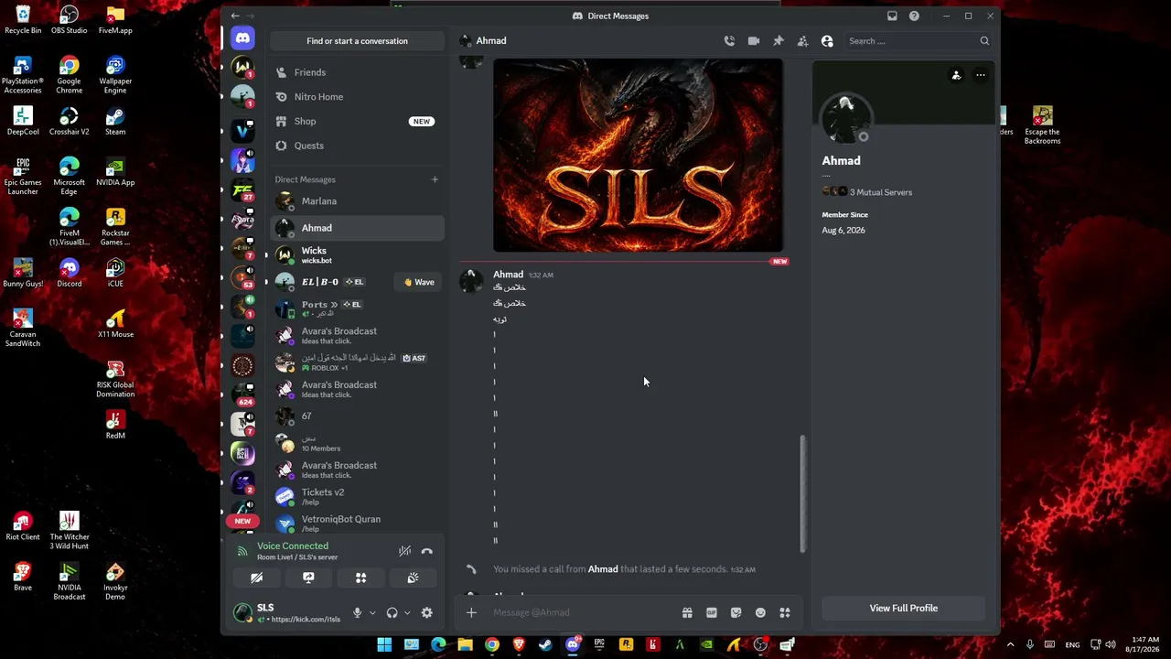Viewport: 1171px width, 659px height.
Task: Go back with the navigation arrow
Action: coord(235,16)
